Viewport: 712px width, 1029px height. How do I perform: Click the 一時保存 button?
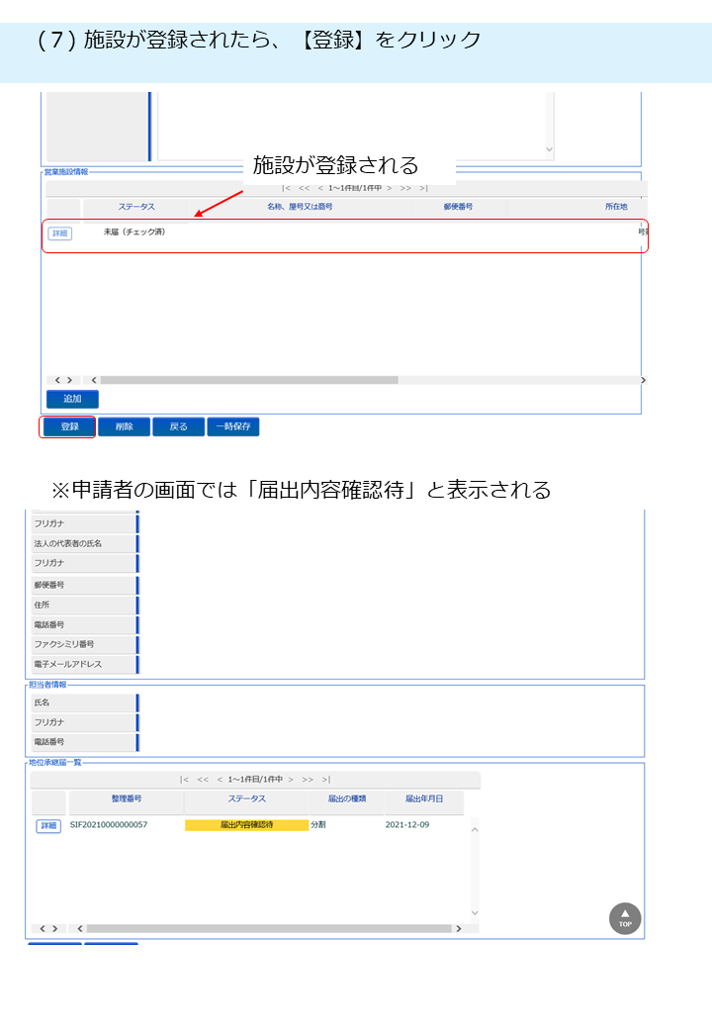point(233,426)
